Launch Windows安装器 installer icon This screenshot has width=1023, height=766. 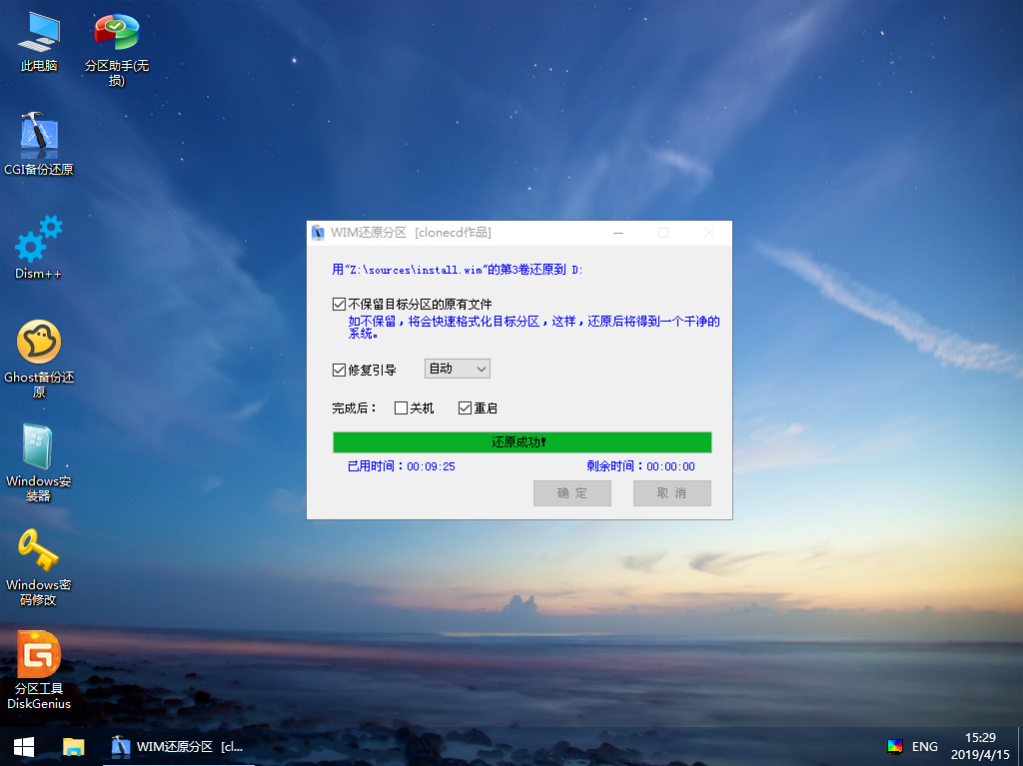[x=39, y=447]
